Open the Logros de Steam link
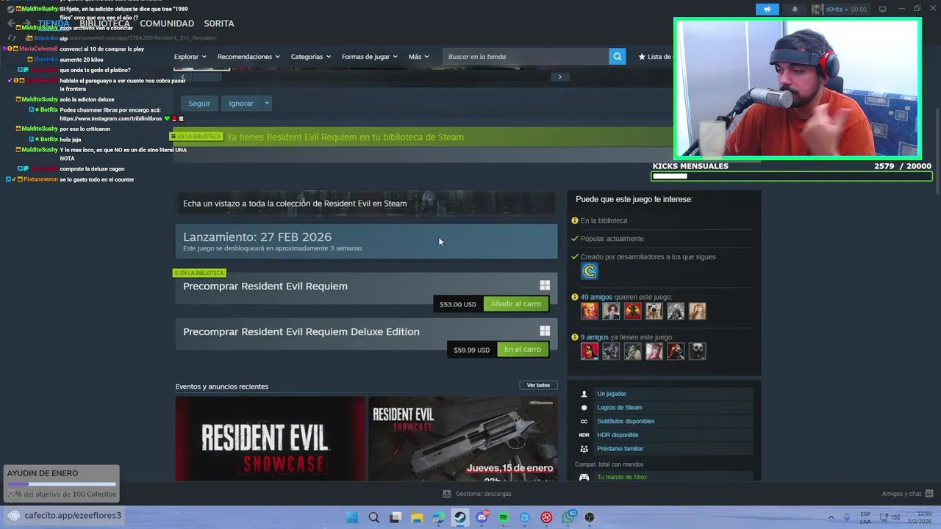 [x=620, y=408]
